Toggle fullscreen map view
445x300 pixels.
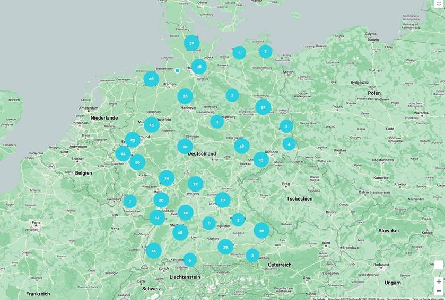click(x=439, y=4)
